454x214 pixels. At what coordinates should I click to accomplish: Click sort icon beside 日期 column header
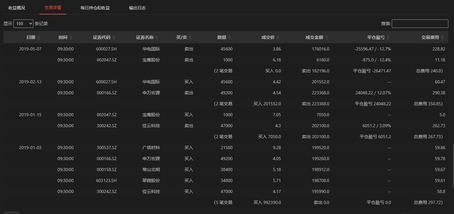39,38
